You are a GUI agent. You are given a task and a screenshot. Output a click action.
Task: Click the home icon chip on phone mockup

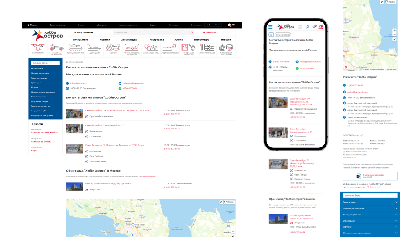point(271,35)
